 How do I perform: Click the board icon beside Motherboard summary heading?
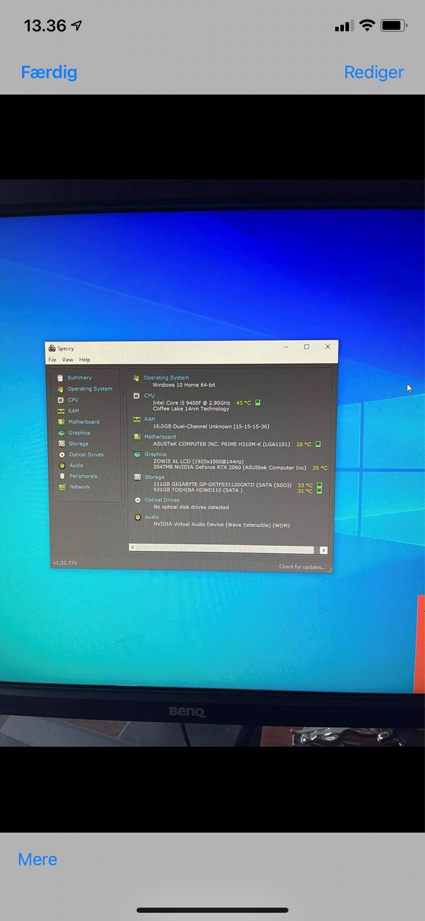click(137, 437)
